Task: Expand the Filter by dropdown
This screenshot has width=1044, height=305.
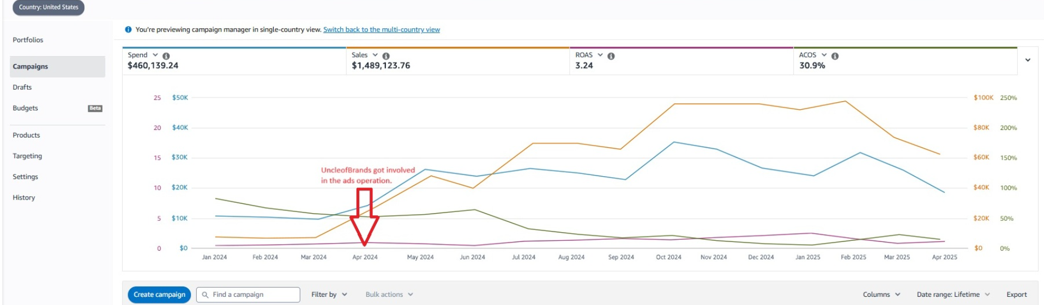Action: click(x=329, y=295)
